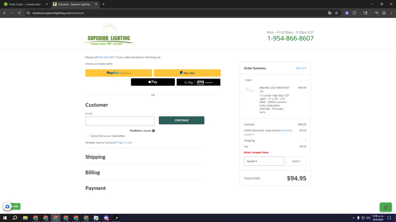Viewport: 396px width, 222px height.
Task: Click the coupon code input field
Action: tap(264, 161)
